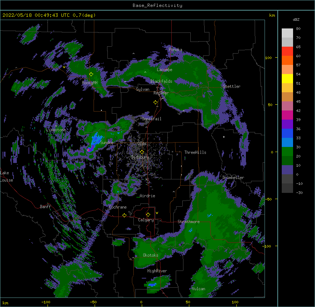The width and height of the screenshot is (315, 307).
Task: Click the Ponoka label
Action: coord(175,50)
